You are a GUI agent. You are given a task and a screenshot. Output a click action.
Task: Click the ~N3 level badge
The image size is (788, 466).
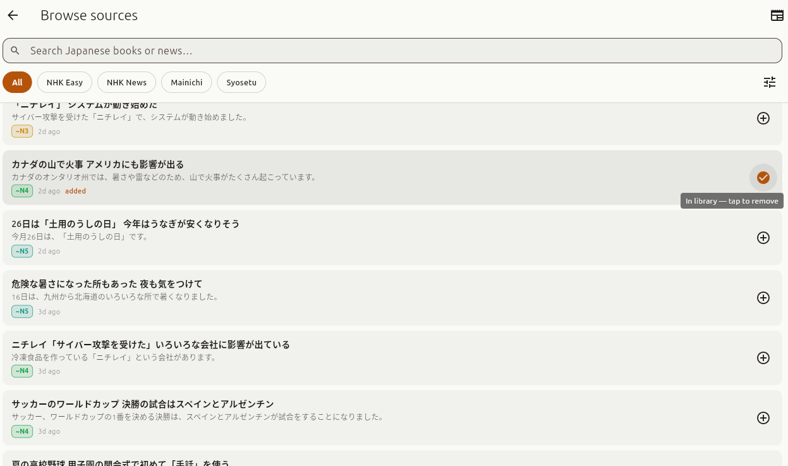[x=22, y=131]
